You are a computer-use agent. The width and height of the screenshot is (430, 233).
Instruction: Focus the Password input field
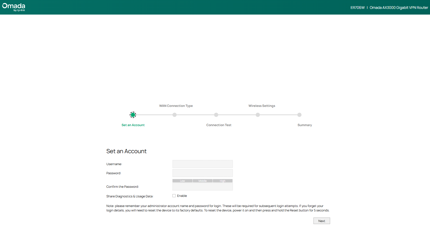(202, 173)
